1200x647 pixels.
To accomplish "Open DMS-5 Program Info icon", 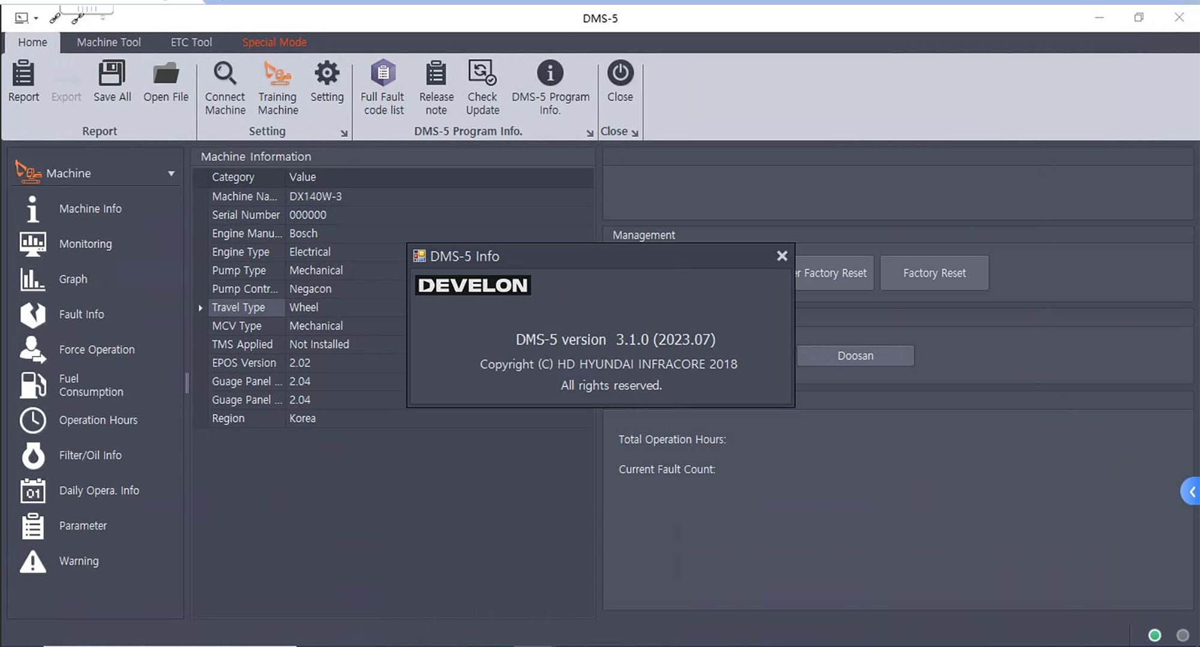I will pos(550,74).
